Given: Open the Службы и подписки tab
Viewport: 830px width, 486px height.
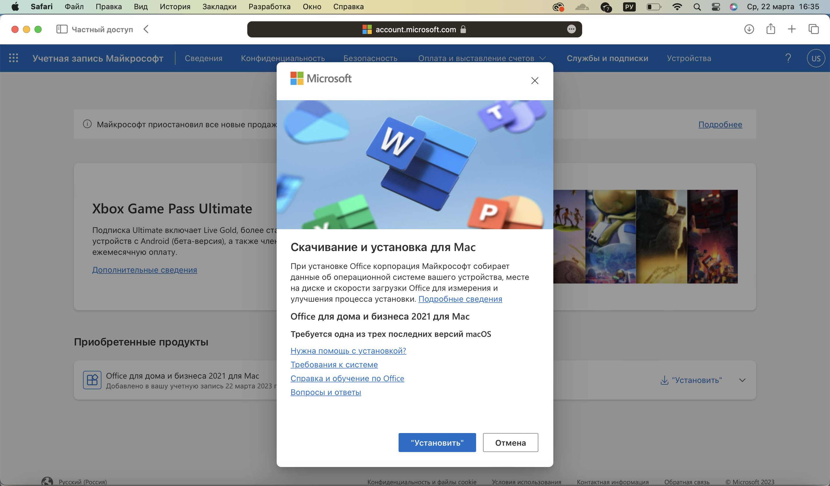Looking at the screenshot, I should [x=607, y=58].
